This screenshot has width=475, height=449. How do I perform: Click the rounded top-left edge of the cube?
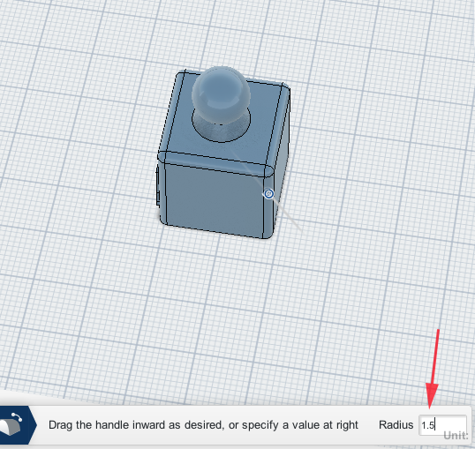[170, 112]
